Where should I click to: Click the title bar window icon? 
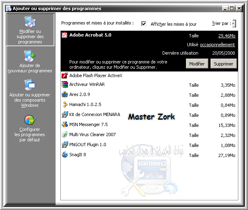(x=9, y=8)
